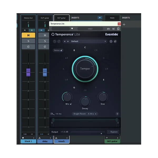
Task: Expand the small arrow next to 4.44 s
Action: (x=96, y=114)
